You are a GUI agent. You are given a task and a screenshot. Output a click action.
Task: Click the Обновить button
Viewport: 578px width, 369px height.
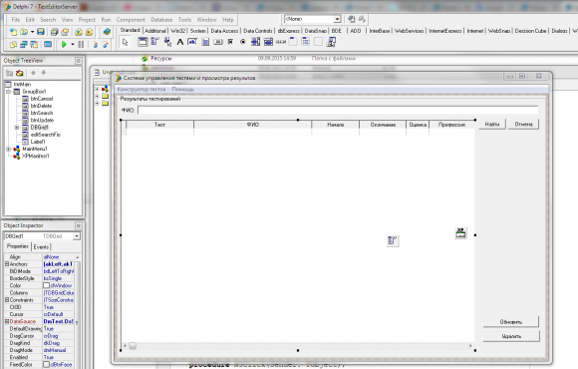tap(511, 322)
